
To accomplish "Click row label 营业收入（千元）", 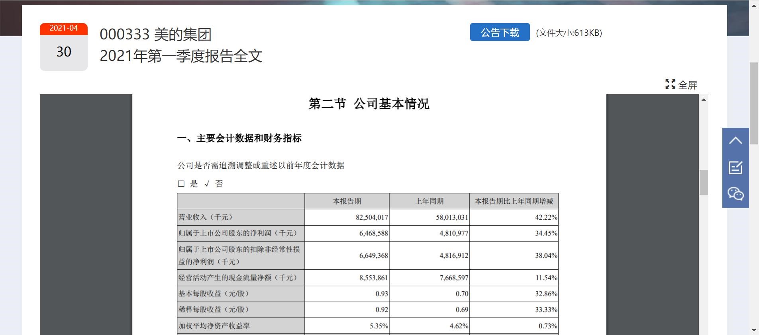I will (x=206, y=217).
